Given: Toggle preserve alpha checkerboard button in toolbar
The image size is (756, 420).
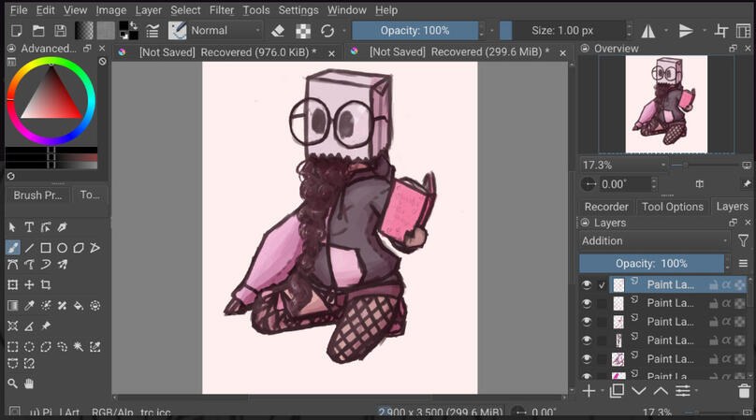Looking at the screenshot, I should (302, 31).
